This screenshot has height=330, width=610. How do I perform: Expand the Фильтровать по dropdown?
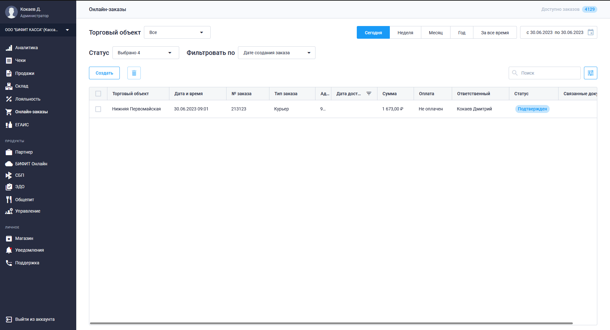click(x=277, y=53)
